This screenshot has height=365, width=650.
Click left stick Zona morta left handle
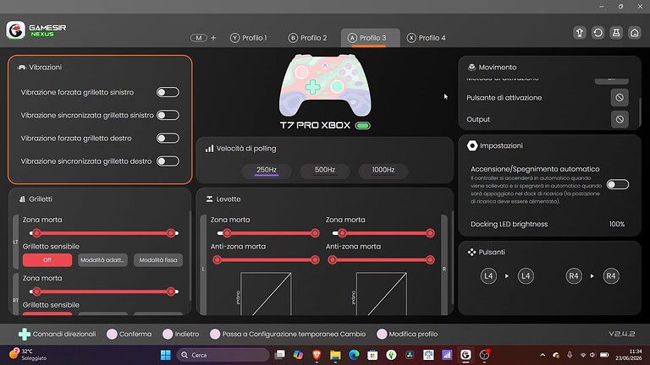click(x=227, y=233)
